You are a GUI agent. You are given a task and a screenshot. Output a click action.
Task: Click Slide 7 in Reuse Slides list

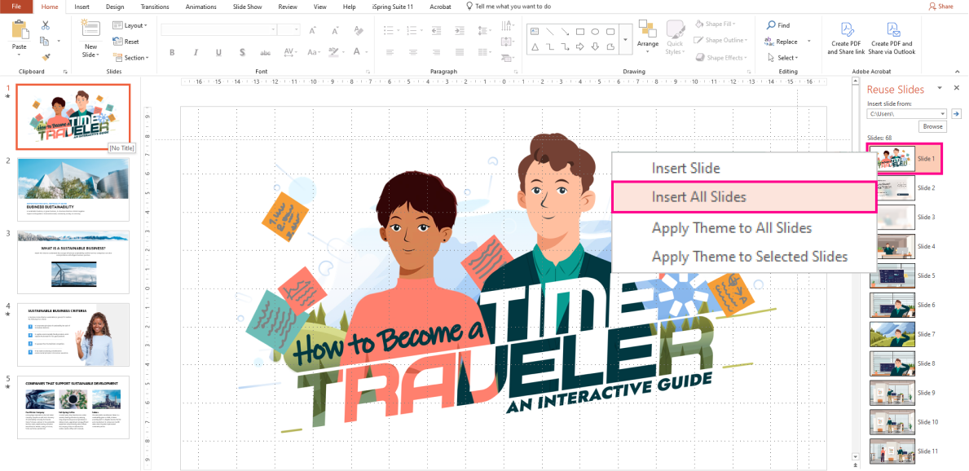click(903, 334)
